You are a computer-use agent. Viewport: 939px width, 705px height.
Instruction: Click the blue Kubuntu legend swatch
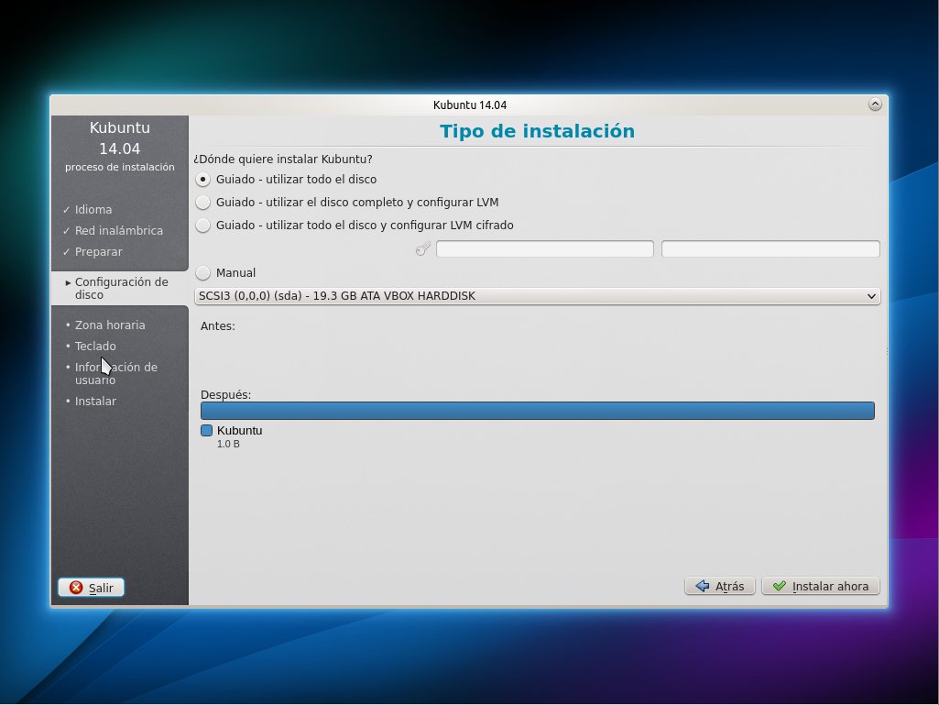[207, 431]
